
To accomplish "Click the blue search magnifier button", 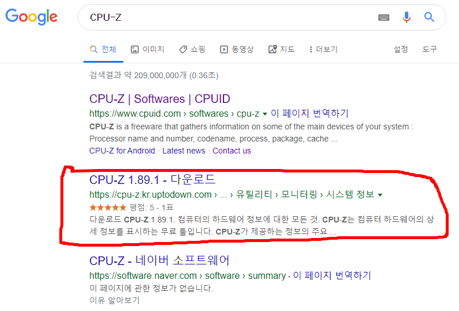I will [429, 17].
